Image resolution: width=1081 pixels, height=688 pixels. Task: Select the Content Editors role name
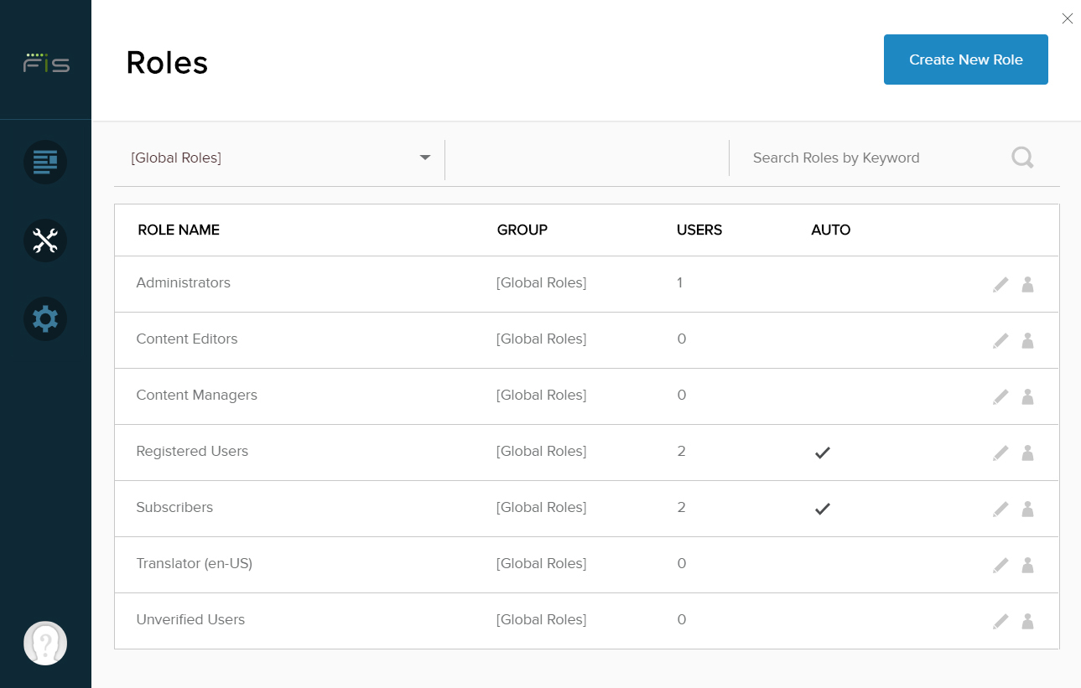tap(187, 339)
